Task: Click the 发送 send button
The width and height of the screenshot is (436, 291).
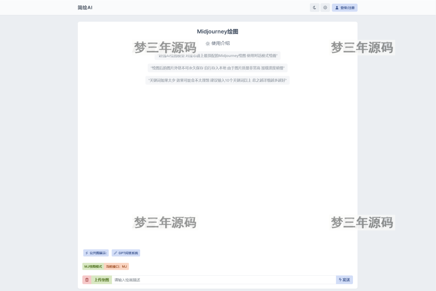Action: click(x=344, y=280)
